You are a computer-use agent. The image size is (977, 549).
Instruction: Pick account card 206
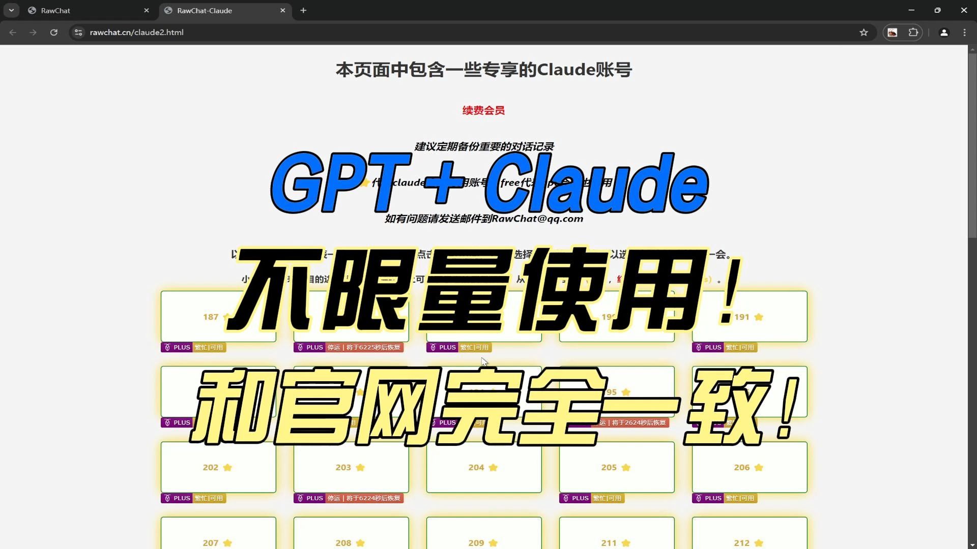749,467
